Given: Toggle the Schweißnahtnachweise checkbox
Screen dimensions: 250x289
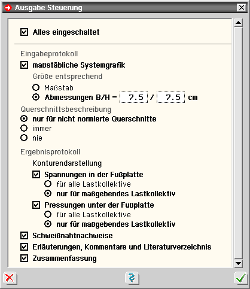Looking at the screenshot, I should pos(25,236).
